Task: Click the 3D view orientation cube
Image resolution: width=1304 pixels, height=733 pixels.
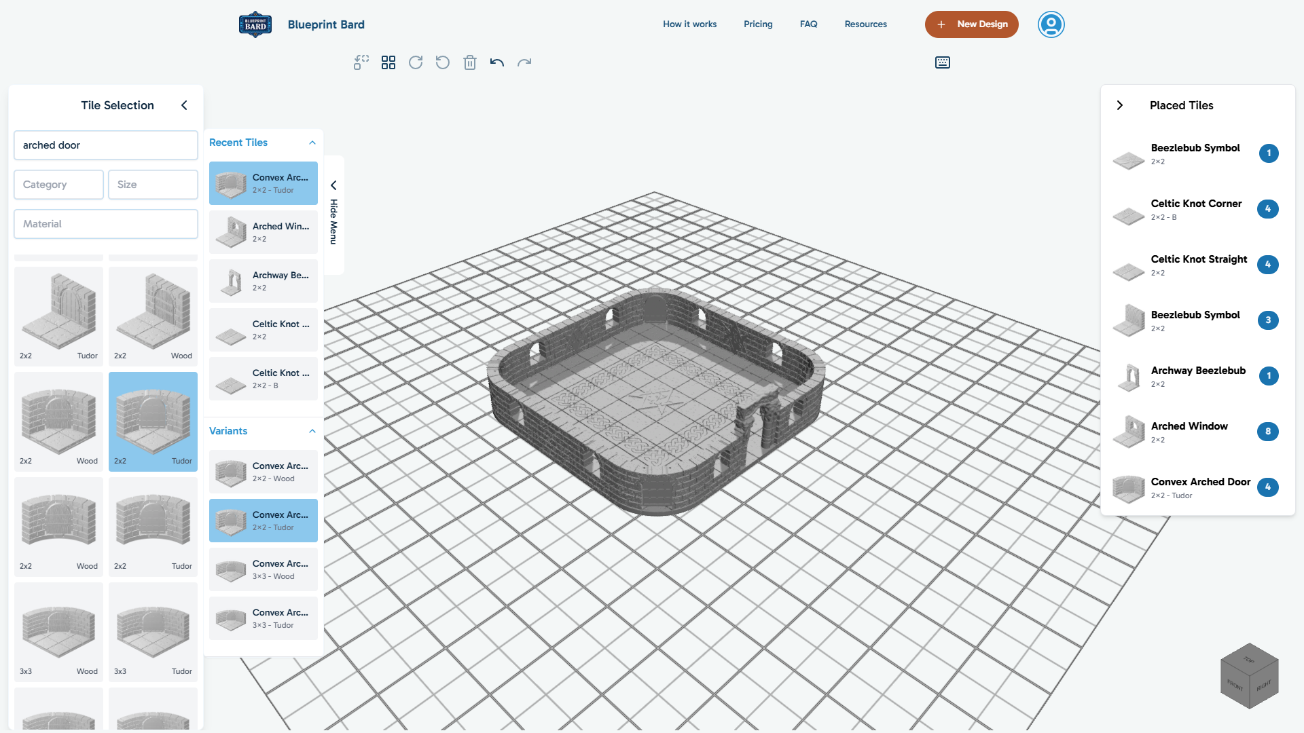Action: pos(1250,676)
